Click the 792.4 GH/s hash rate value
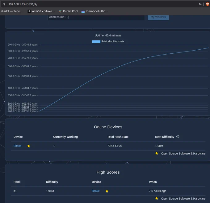210x203 pixels. click(x=114, y=146)
